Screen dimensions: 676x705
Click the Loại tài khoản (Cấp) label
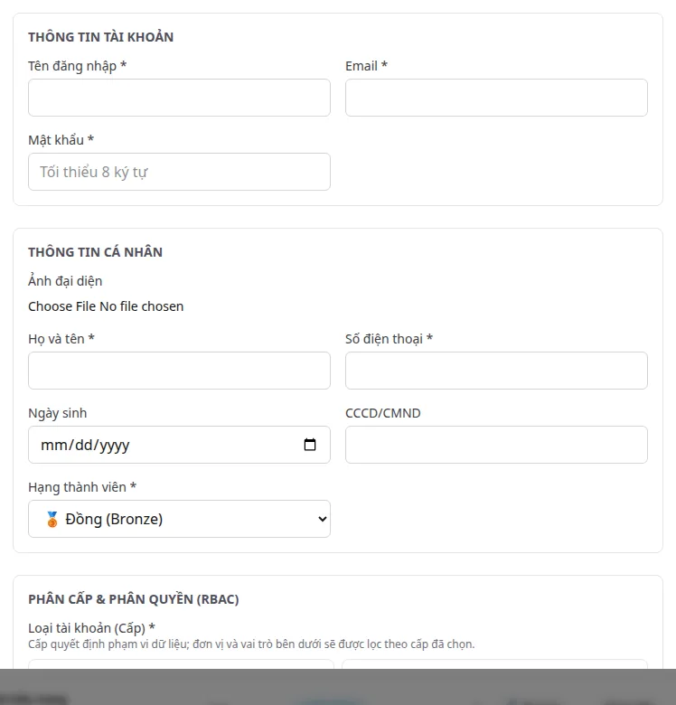91,627
